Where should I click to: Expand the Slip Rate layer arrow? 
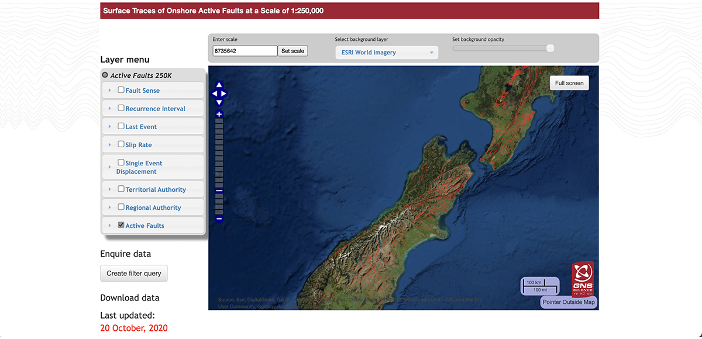(x=109, y=145)
